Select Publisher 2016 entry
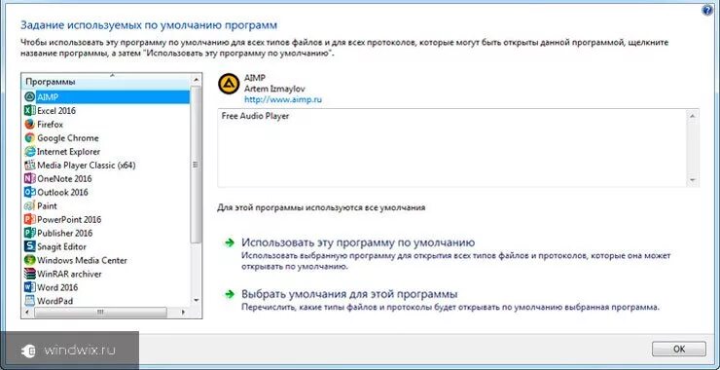 click(65, 233)
